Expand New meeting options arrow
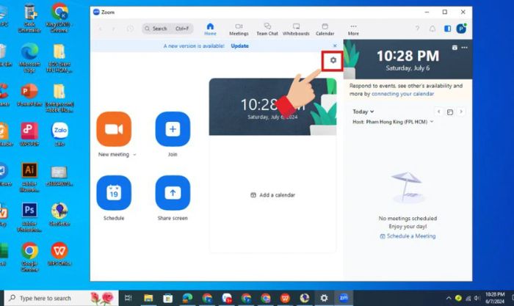 click(134, 155)
